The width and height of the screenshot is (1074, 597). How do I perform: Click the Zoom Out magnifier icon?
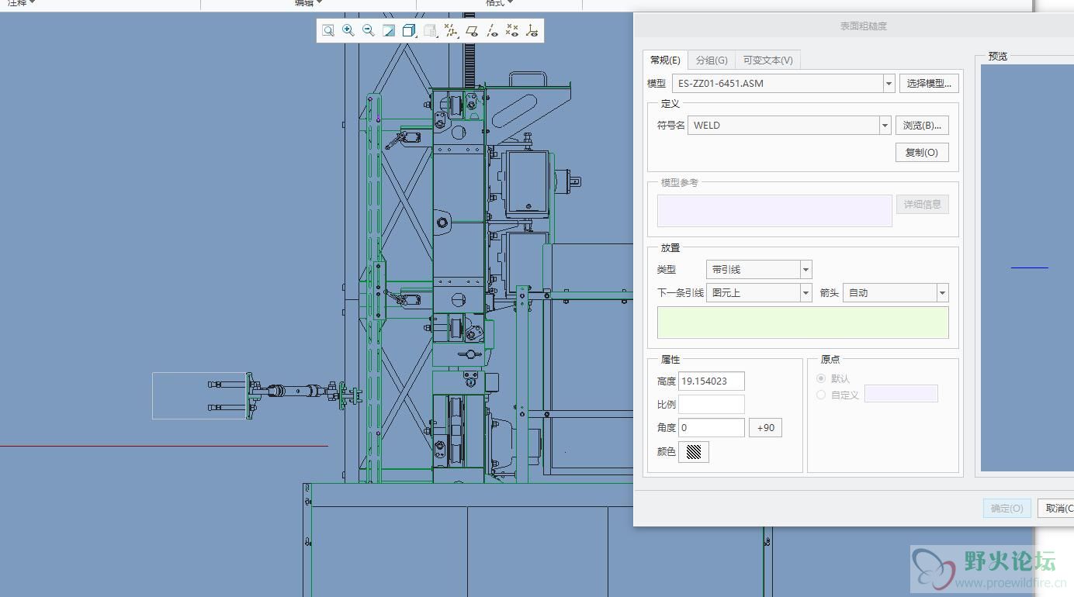point(369,30)
